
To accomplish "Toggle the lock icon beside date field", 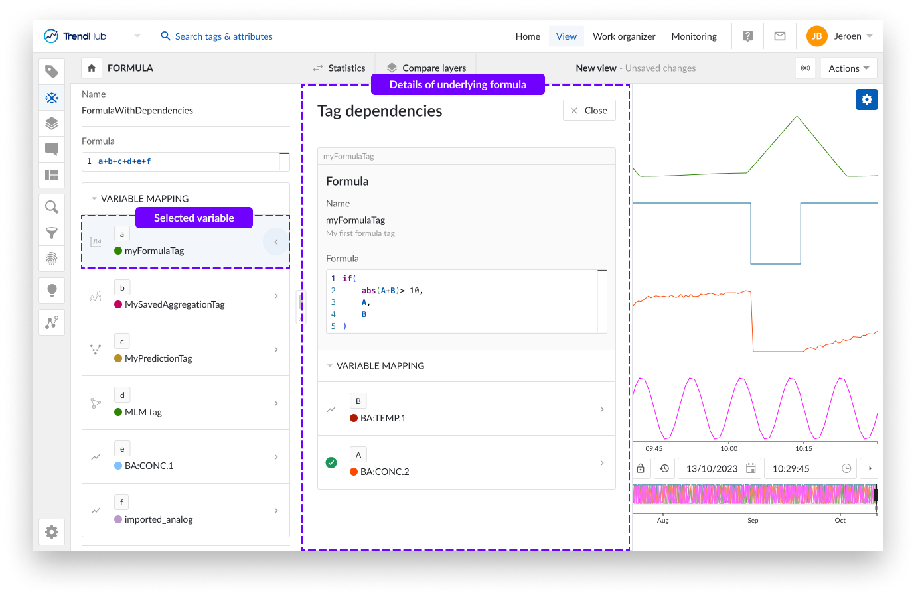I will click(641, 468).
